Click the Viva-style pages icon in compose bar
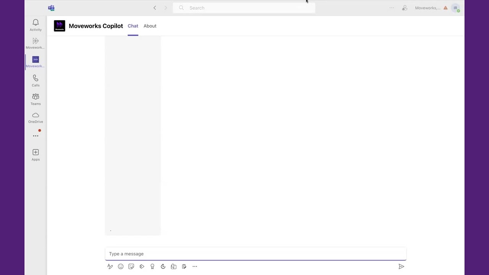Viewport: 489px width, 275px height. pyautogui.click(x=173, y=267)
